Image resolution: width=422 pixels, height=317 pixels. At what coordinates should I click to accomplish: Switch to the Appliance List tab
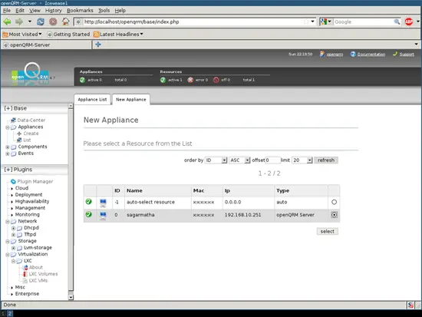pos(92,99)
